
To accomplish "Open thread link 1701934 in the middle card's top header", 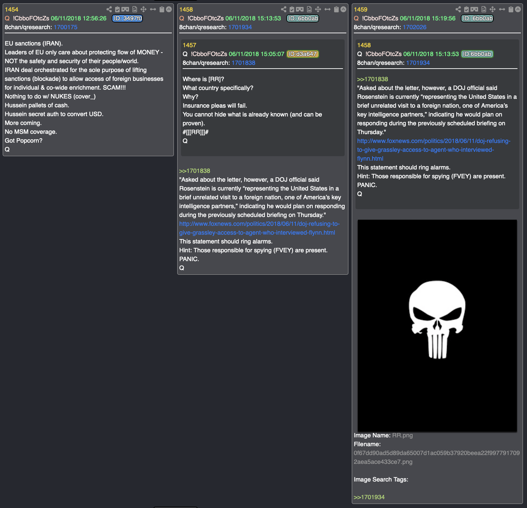I will [x=240, y=27].
